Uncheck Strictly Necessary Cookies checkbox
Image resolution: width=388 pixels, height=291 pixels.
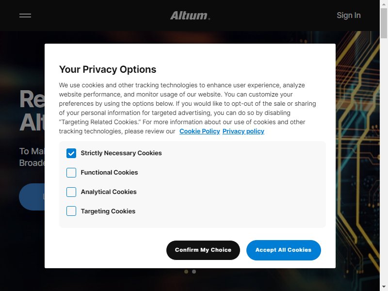(x=71, y=153)
